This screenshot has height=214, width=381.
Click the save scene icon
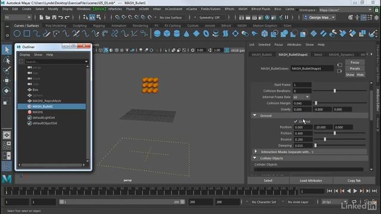[54, 17]
